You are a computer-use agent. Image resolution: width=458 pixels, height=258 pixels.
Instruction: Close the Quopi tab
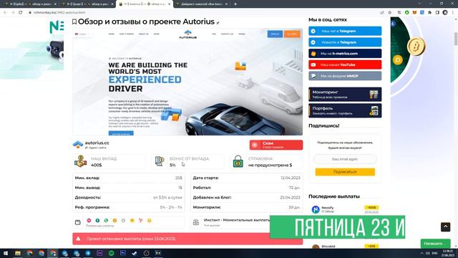click(112, 4)
